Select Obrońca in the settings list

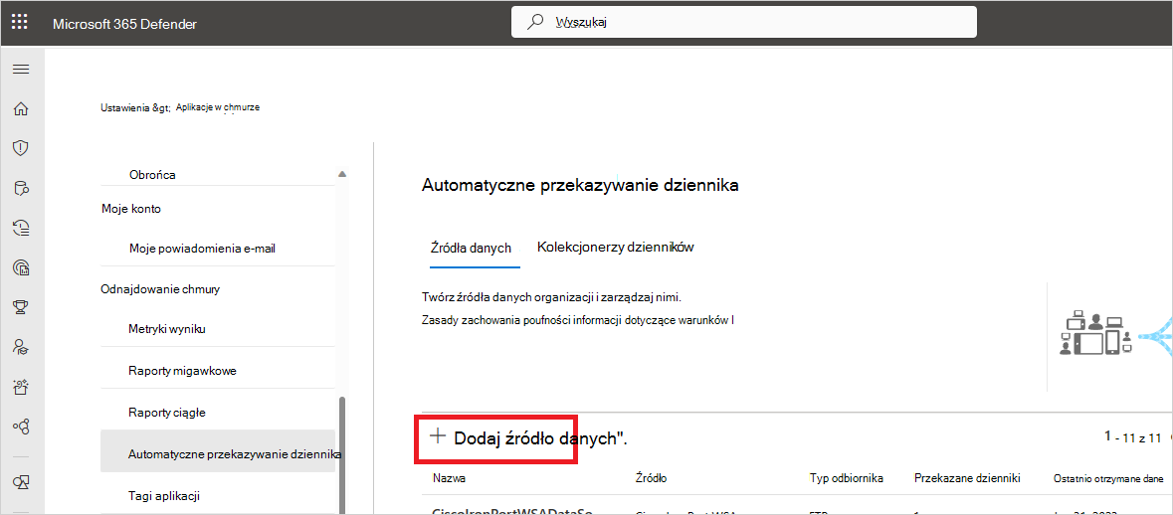[x=152, y=174]
